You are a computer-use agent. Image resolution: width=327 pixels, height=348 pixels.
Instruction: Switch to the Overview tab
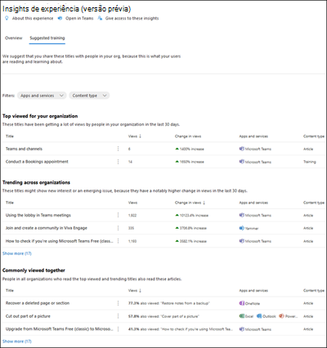click(x=14, y=38)
